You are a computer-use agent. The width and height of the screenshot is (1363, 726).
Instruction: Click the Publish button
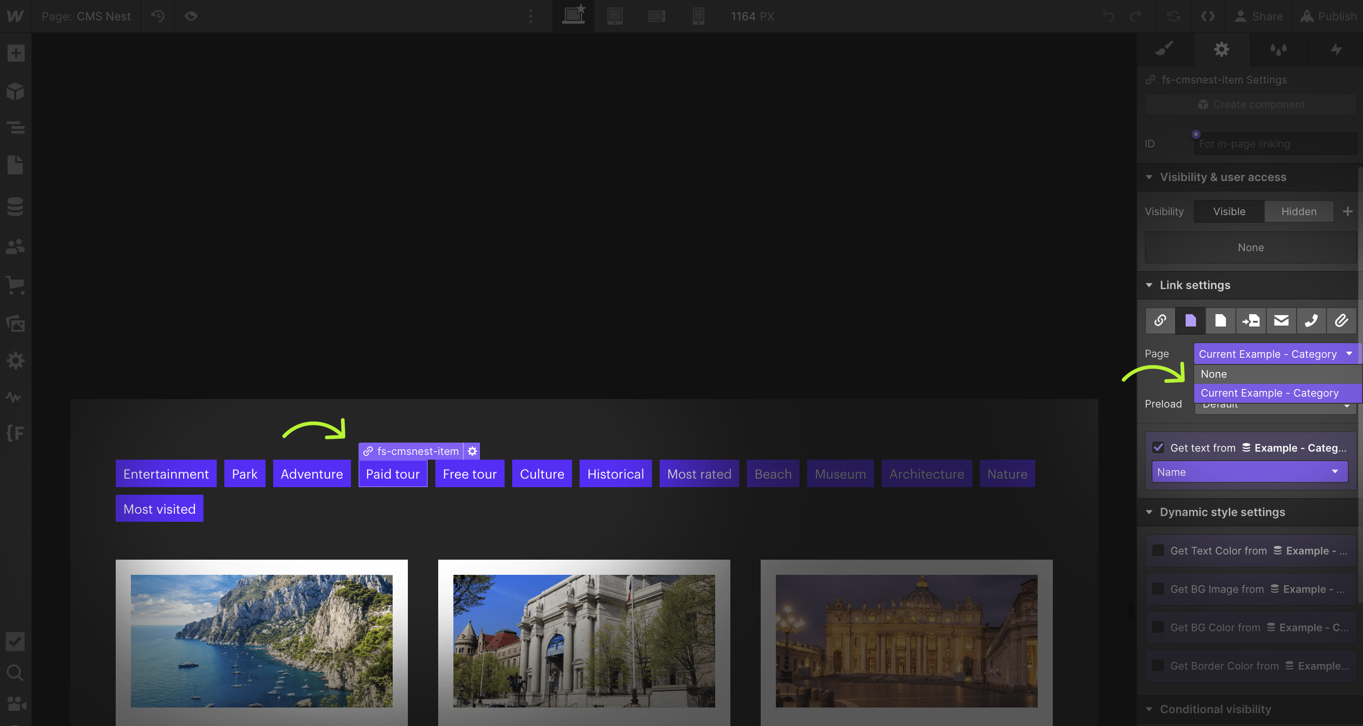pos(1328,17)
